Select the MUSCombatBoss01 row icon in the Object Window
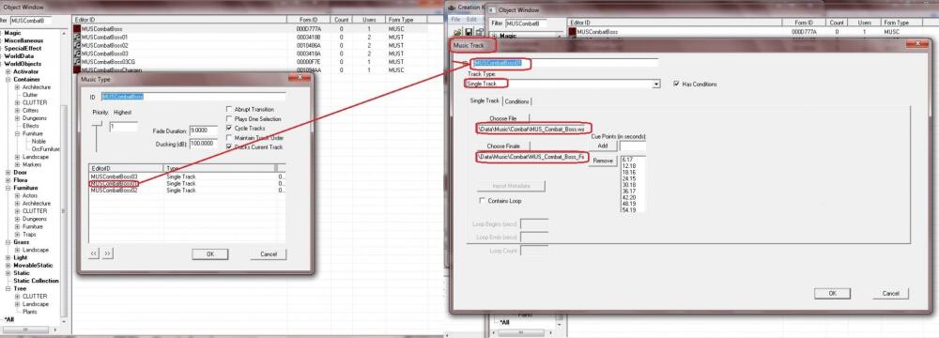939x338 pixels. pyautogui.click(x=77, y=38)
